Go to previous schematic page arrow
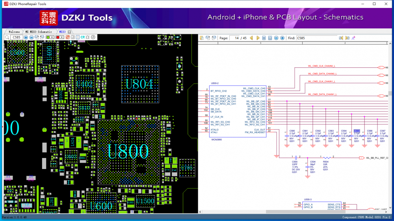This screenshot has height=221, width=394. (x=252, y=38)
